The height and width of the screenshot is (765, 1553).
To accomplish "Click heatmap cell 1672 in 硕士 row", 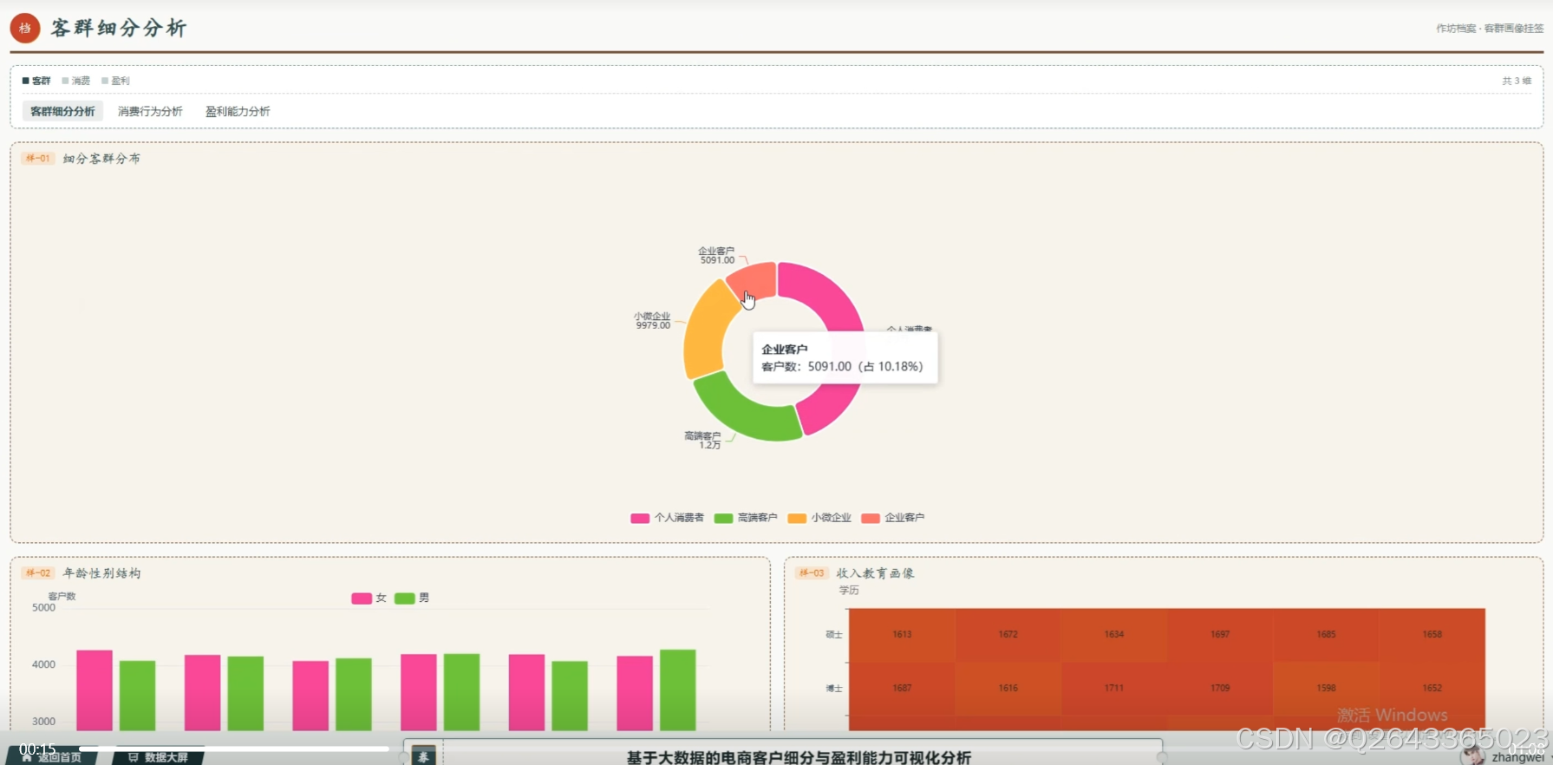I will (1008, 635).
